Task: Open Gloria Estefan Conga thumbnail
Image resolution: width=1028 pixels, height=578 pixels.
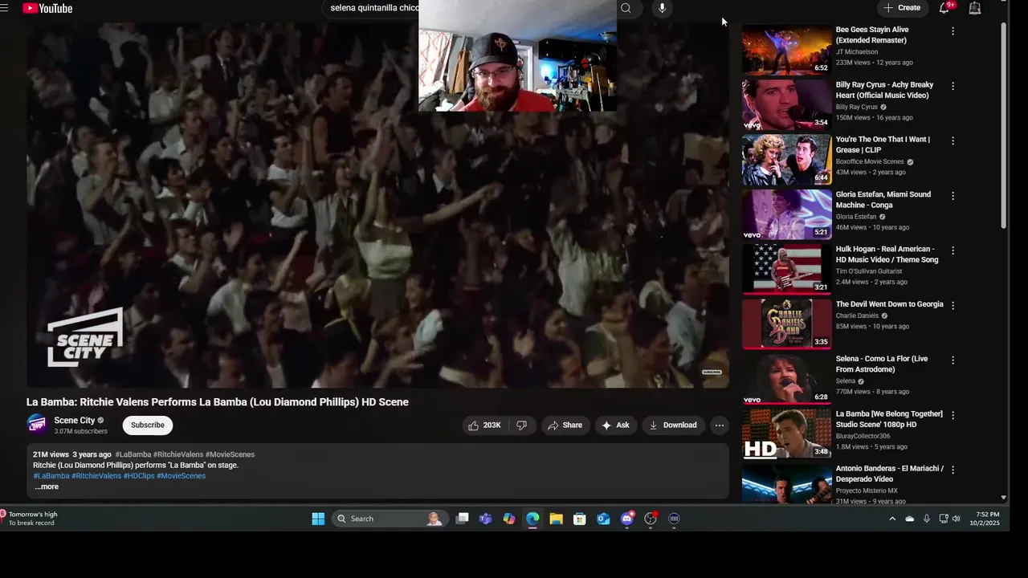Action: click(786, 214)
